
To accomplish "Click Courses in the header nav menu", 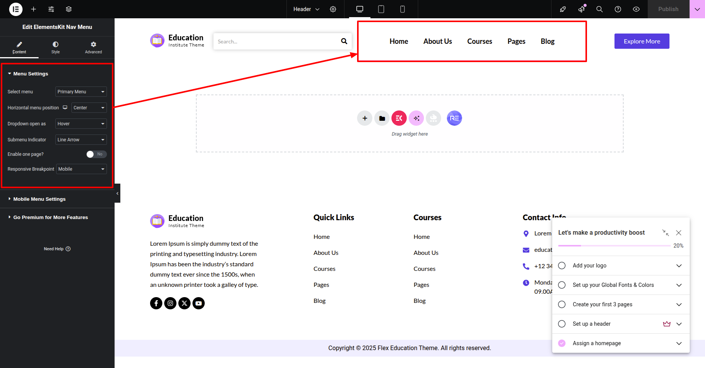I will pyautogui.click(x=480, y=41).
